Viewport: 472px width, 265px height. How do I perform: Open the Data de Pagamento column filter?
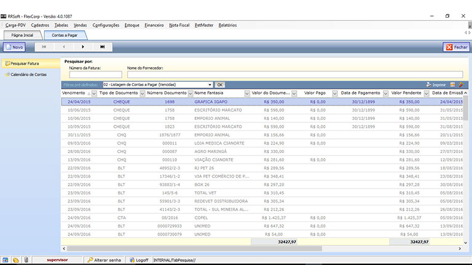pos(386,93)
